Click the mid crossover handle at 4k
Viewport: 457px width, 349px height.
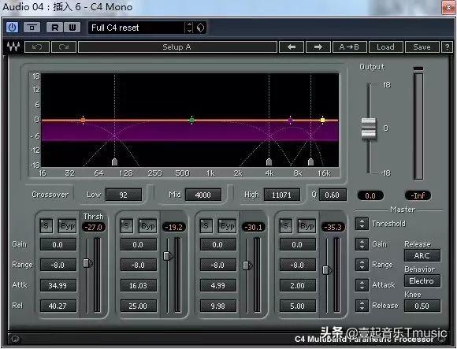click(x=269, y=162)
